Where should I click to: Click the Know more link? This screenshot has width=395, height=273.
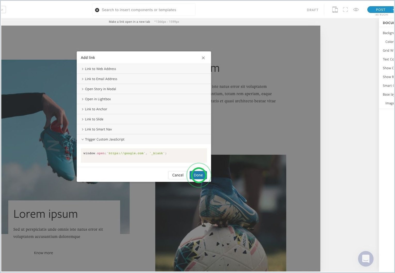[43, 253]
